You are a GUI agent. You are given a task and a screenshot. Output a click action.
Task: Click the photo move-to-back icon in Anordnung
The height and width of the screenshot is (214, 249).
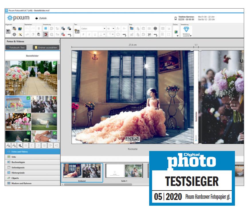[63, 29]
